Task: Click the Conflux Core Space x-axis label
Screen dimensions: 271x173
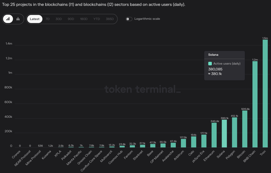Action: click(x=92, y=161)
